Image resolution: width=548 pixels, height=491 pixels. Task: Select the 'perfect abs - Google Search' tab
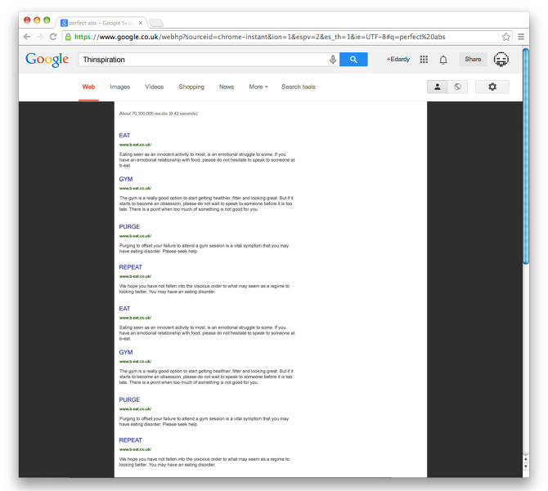tap(101, 23)
